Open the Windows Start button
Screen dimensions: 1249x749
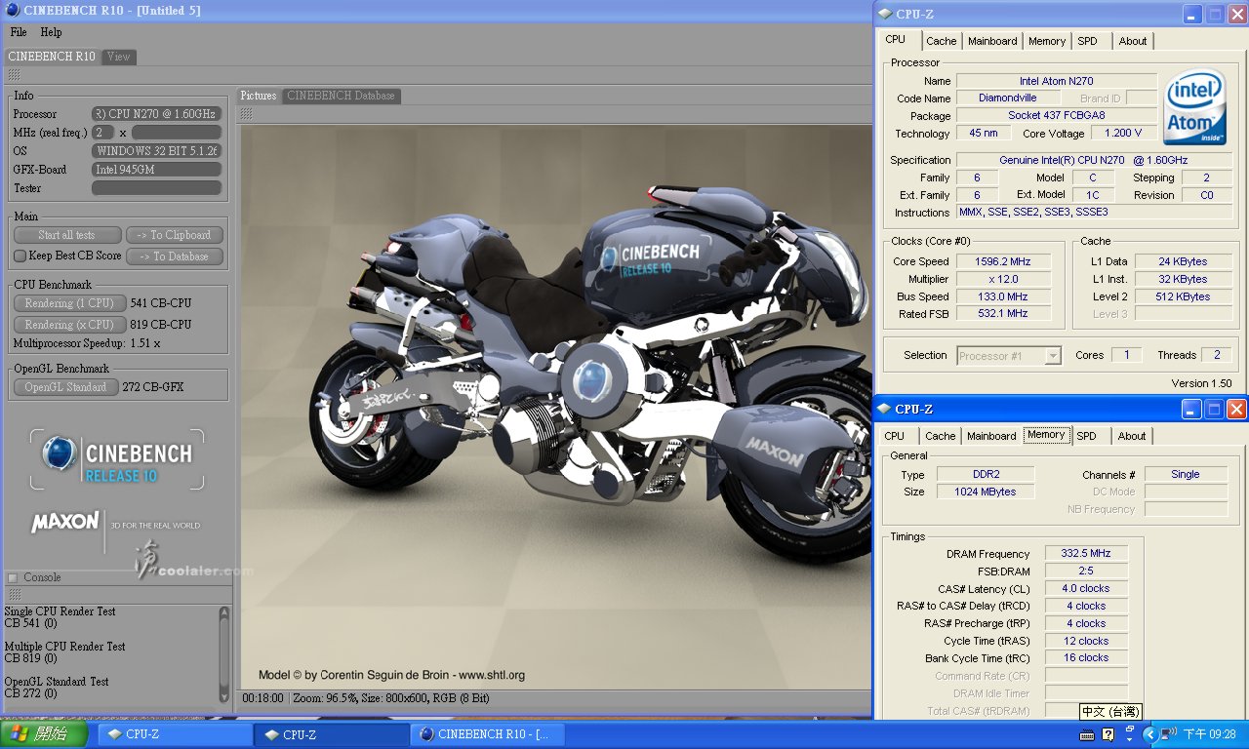tap(45, 734)
